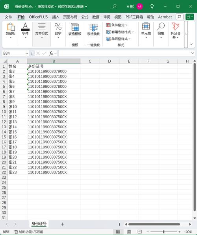Image resolution: width=197 pixels, height=235 pixels.
Task: Click the sheet tab options dots
Action: [x=119, y=224]
